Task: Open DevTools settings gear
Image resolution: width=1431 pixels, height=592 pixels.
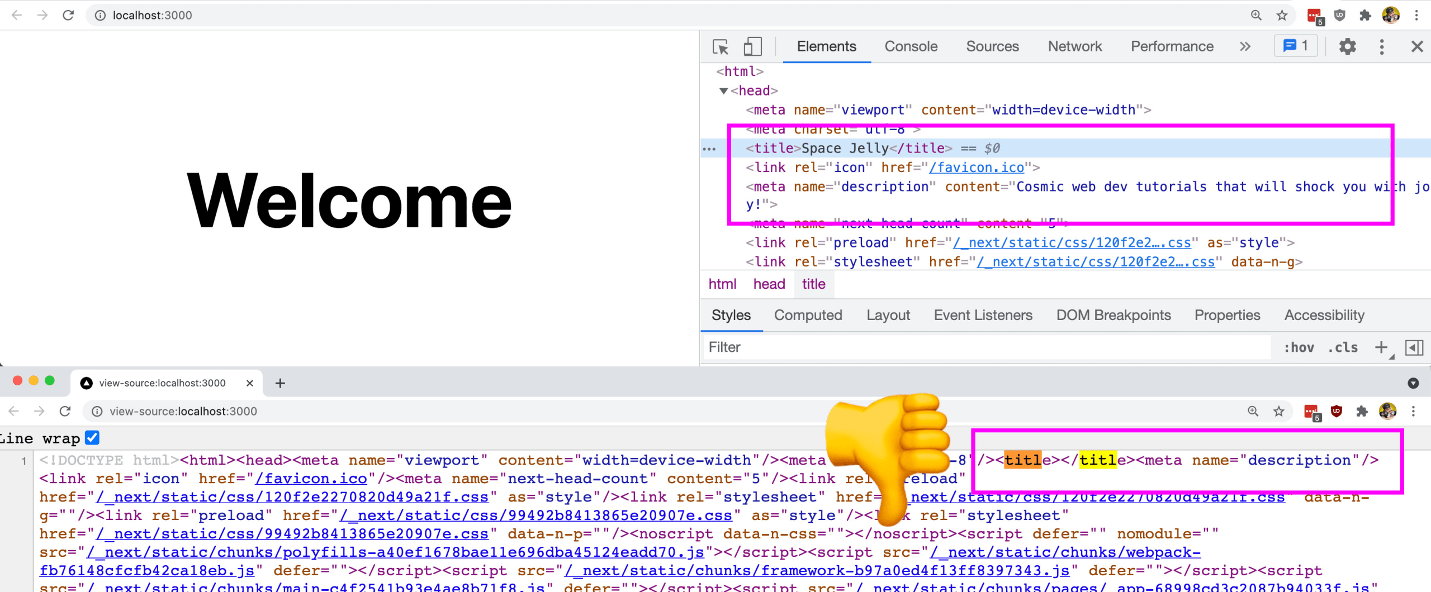Action: tap(1348, 47)
